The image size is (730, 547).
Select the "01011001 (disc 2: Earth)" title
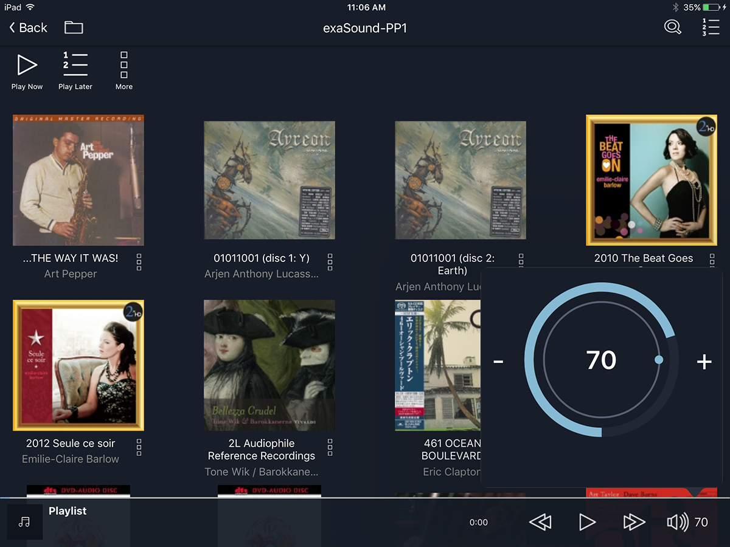453,264
